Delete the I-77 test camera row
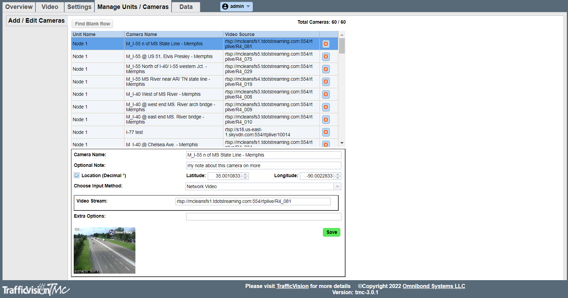The width and height of the screenshot is (568, 298). (x=326, y=132)
